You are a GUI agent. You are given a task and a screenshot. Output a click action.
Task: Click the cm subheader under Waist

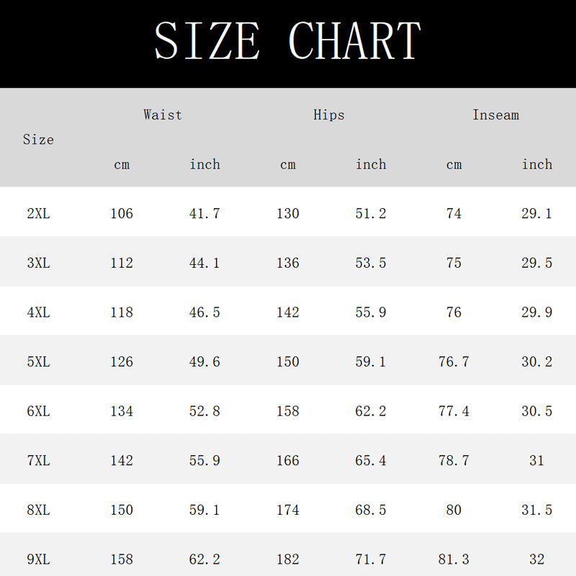(x=122, y=165)
